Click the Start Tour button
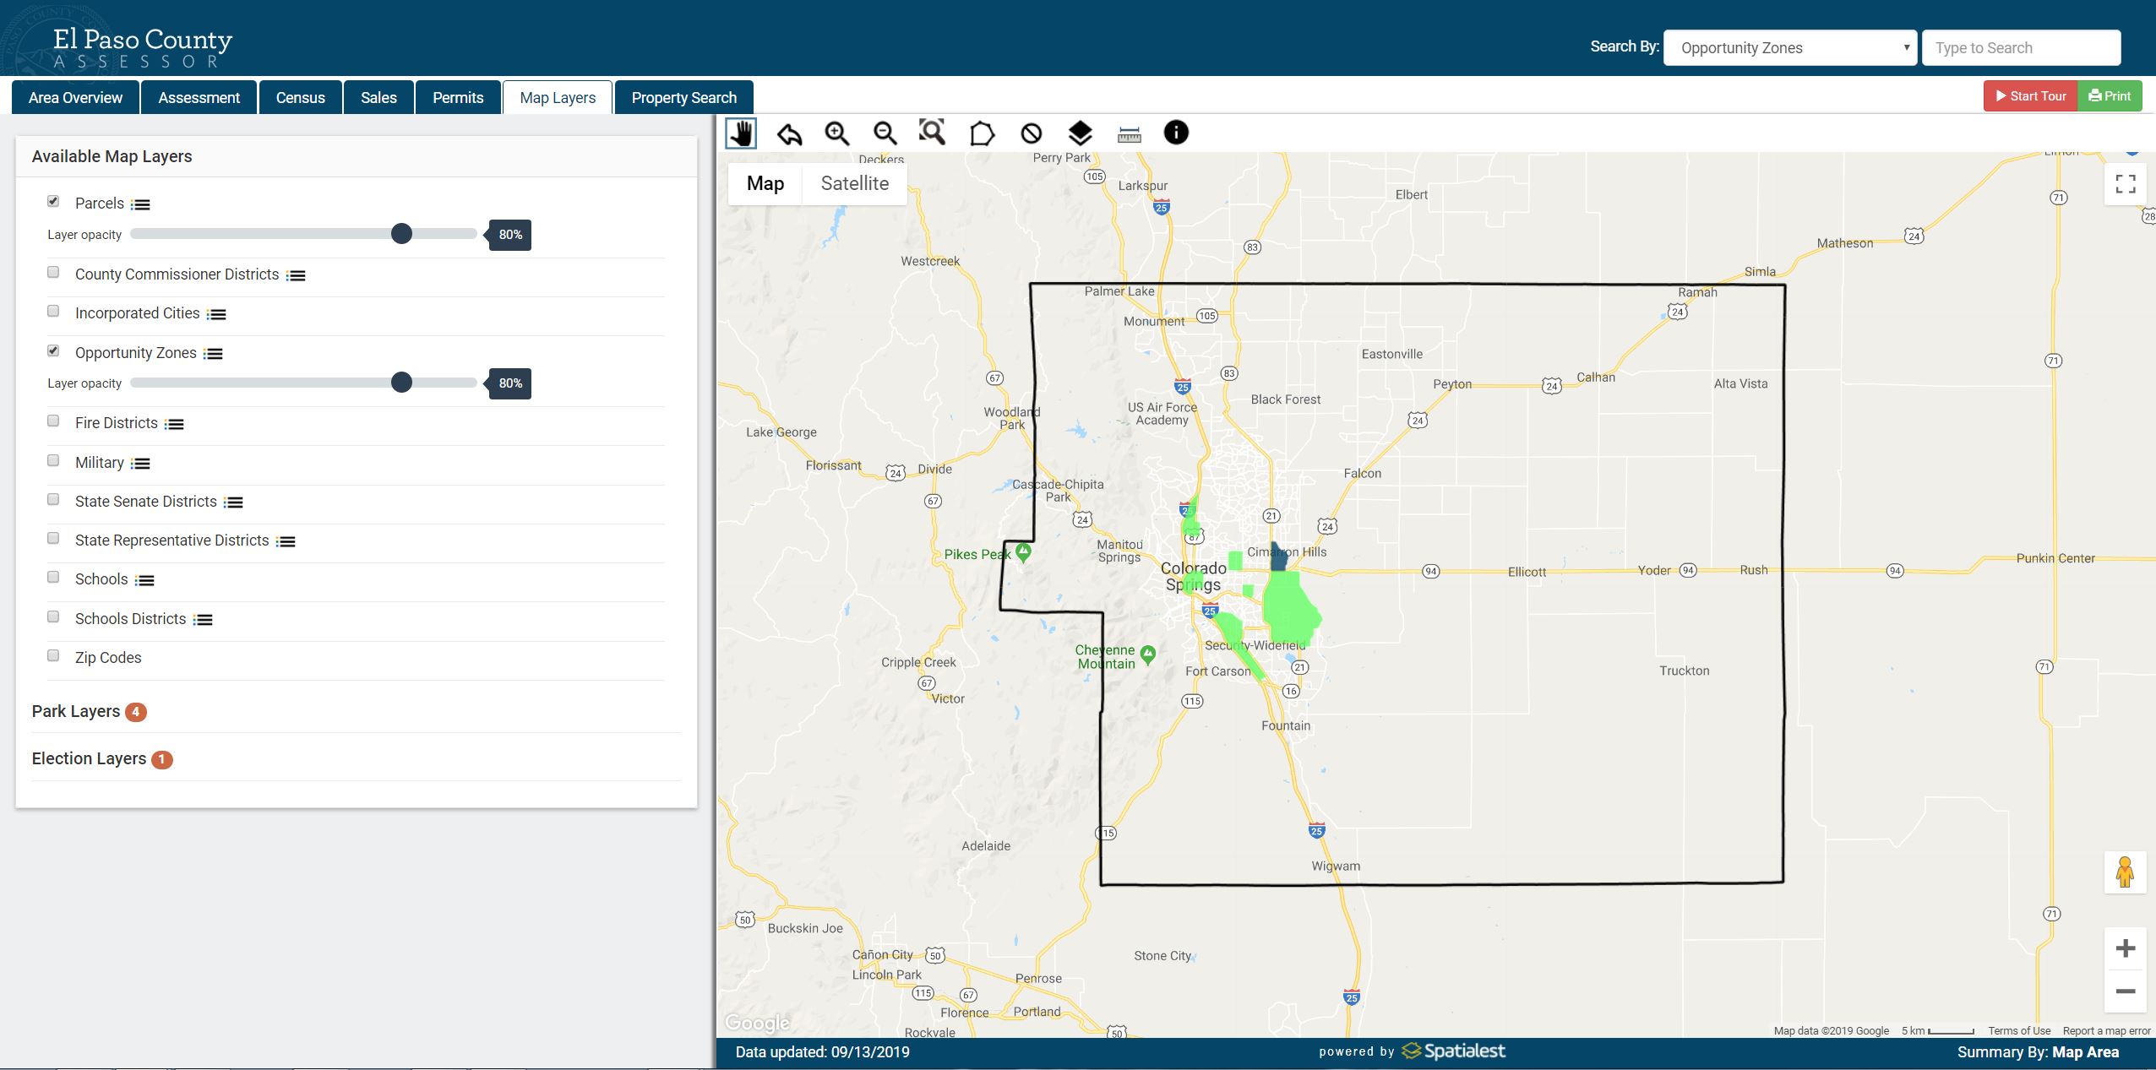The width and height of the screenshot is (2156, 1070). pos(2031,96)
